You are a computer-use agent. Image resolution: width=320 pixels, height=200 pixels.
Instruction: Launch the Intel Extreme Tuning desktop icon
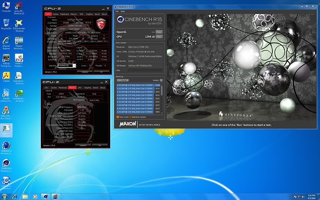click(x=6, y=96)
